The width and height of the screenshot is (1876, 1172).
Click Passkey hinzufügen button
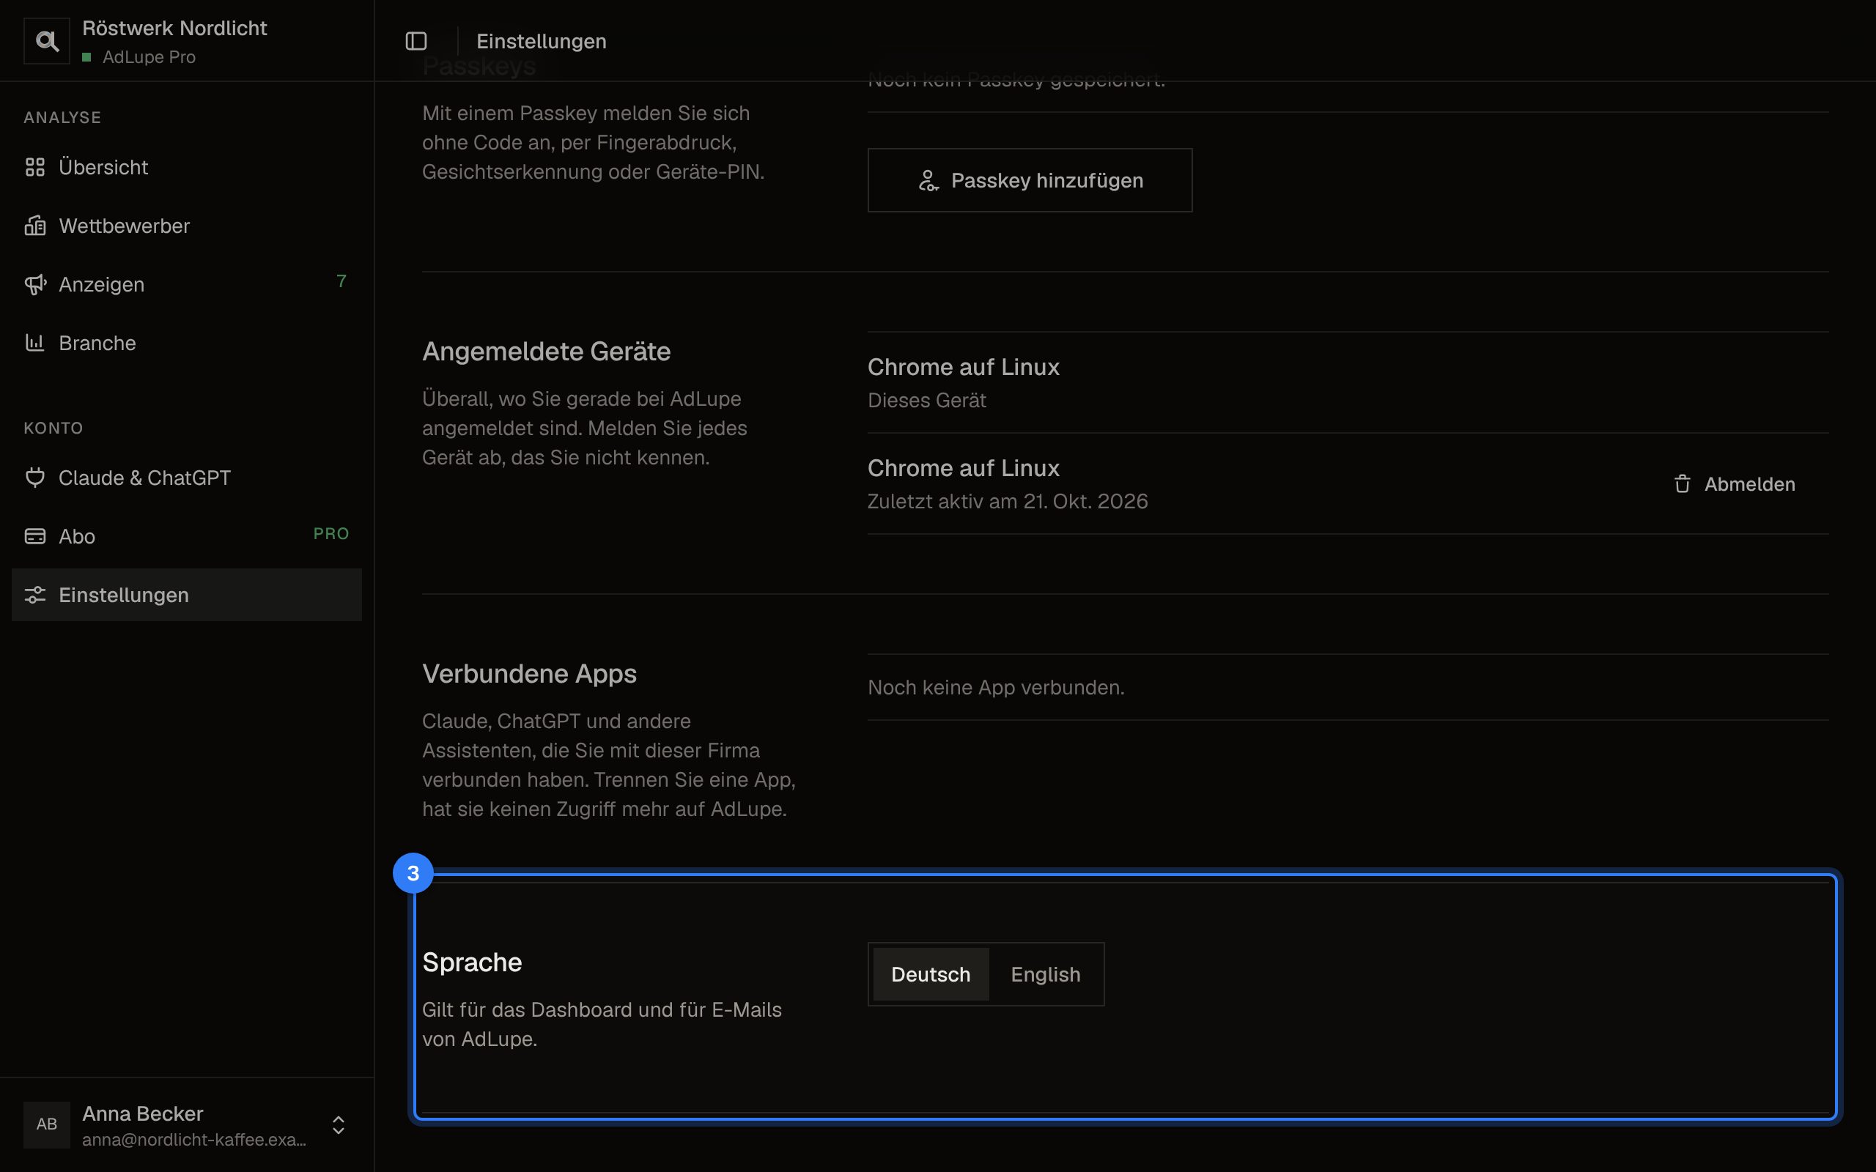(1030, 181)
